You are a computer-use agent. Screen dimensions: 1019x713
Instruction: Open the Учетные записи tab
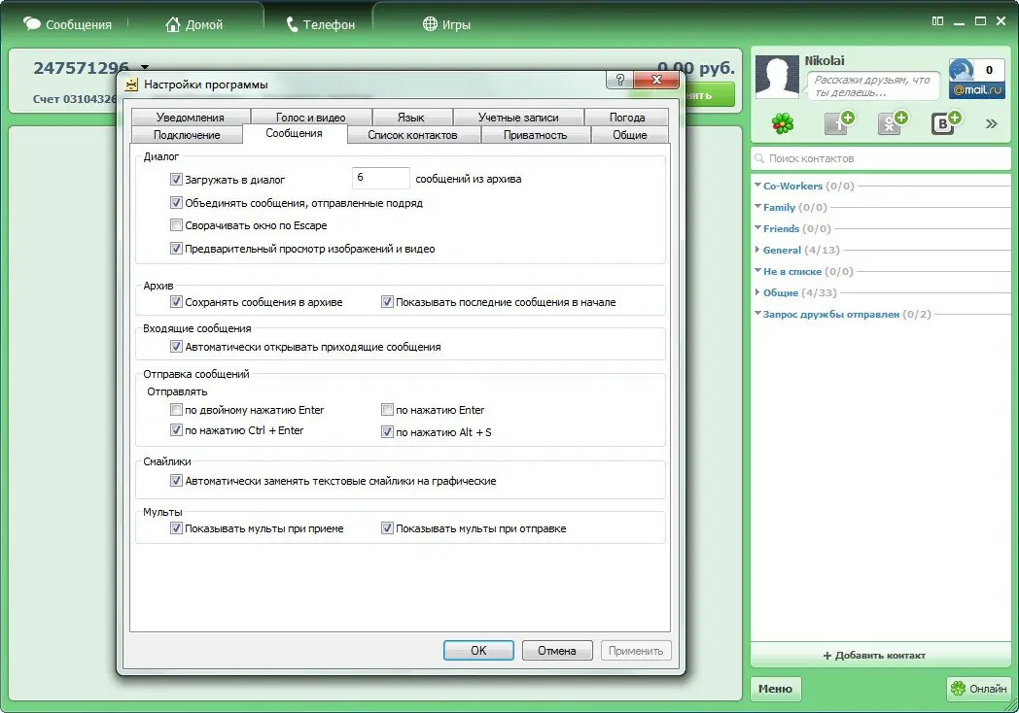tap(518, 117)
